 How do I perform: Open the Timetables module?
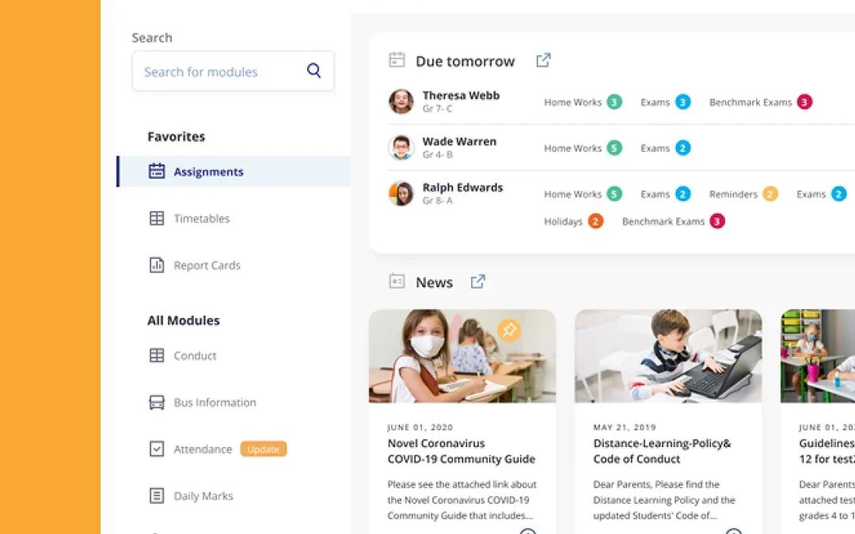pyautogui.click(x=202, y=218)
